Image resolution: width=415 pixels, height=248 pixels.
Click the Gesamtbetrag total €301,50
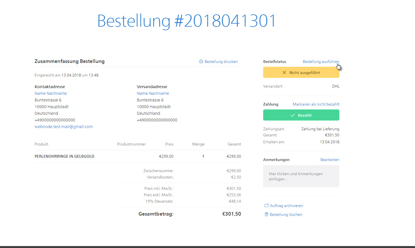coord(232,214)
